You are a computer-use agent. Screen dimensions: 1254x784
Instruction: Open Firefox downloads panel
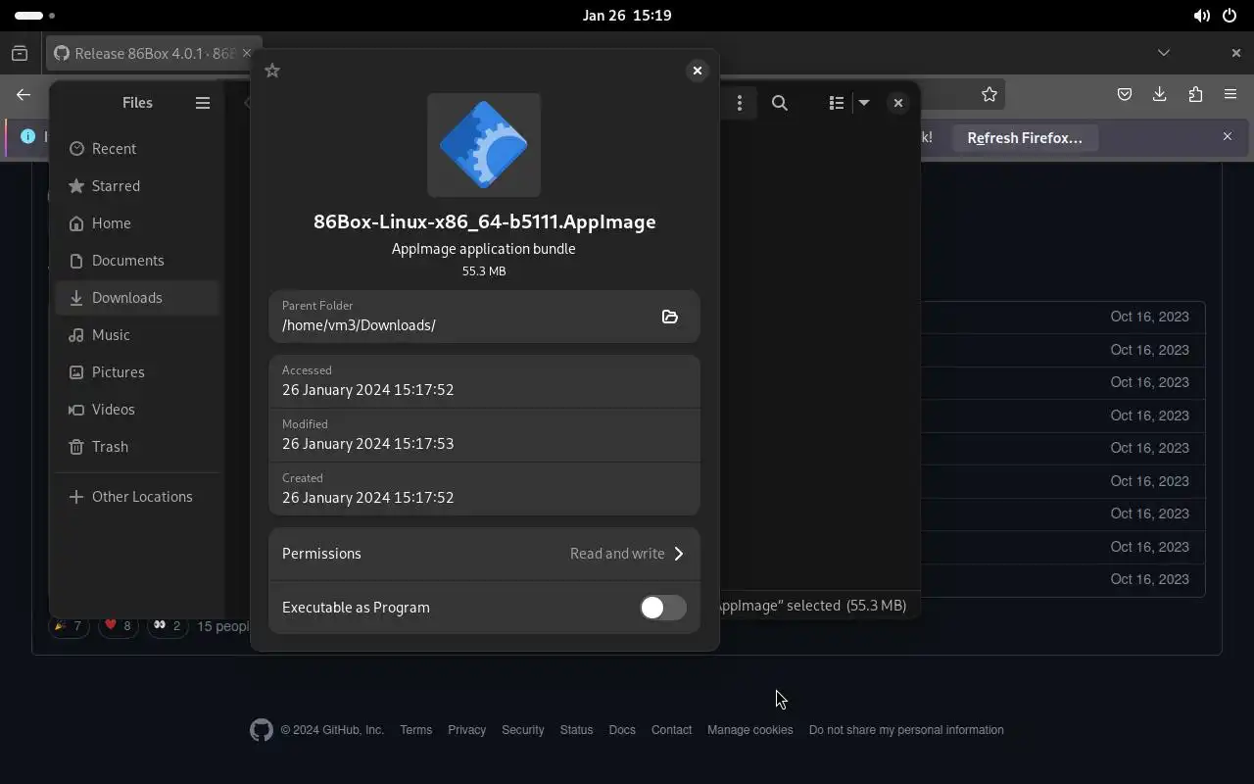[x=1160, y=95]
